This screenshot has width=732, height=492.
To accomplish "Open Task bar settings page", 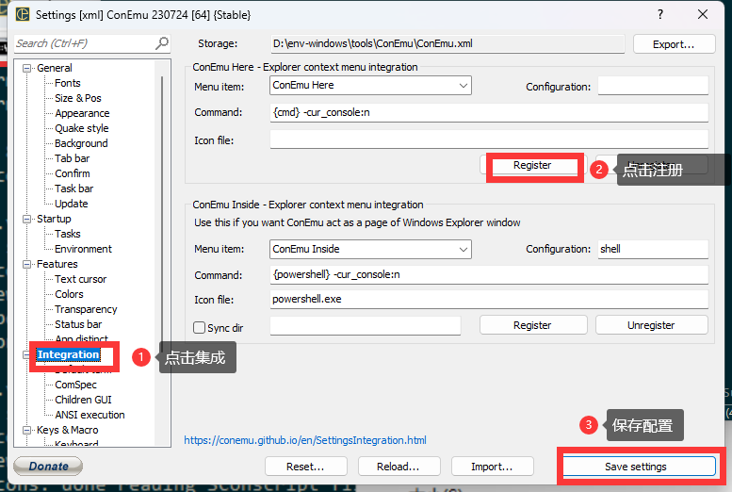I will tap(74, 189).
